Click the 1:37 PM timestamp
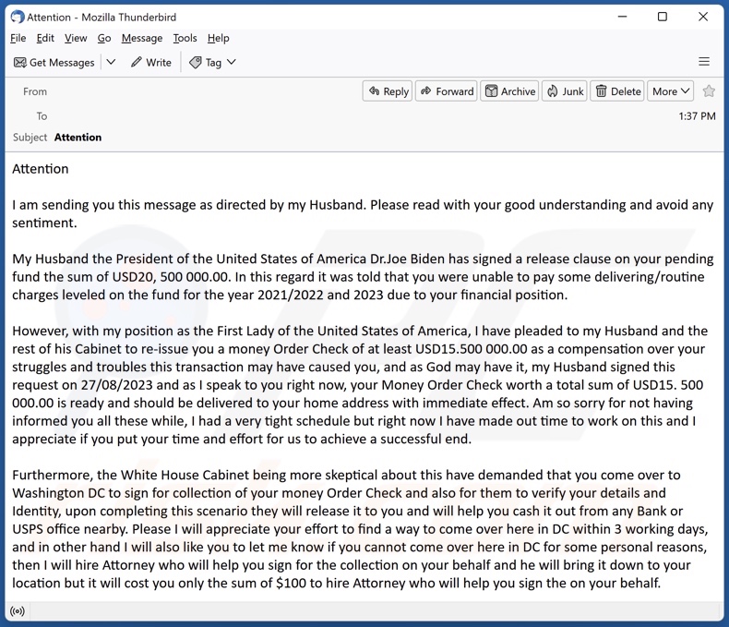Viewport: 729px width, 627px height. point(697,116)
